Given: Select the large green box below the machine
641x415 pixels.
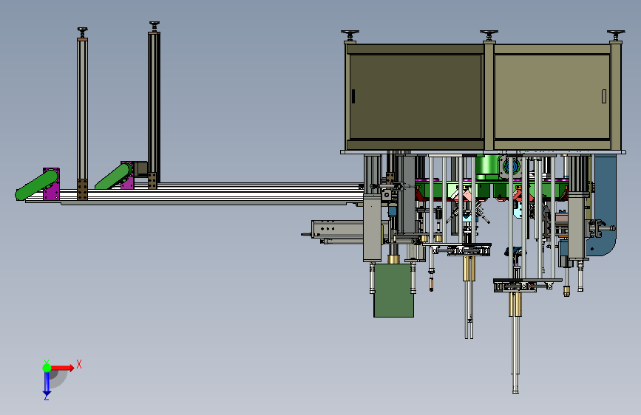Looking at the screenshot, I should pos(393,290).
